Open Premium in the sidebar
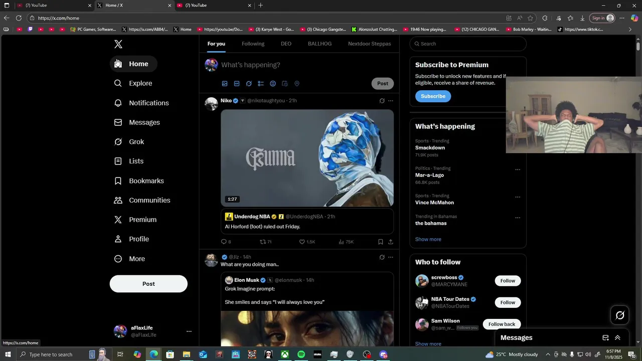The width and height of the screenshot is (642, 361). pos(135,220)
